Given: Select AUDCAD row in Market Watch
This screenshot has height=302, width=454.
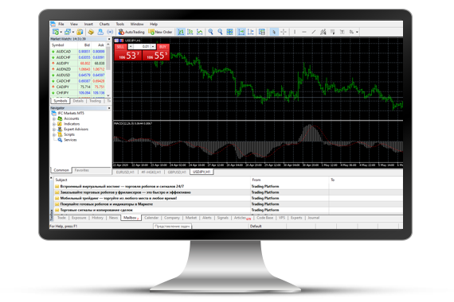Looking at the screenshot, I should (x=78, y=52).
